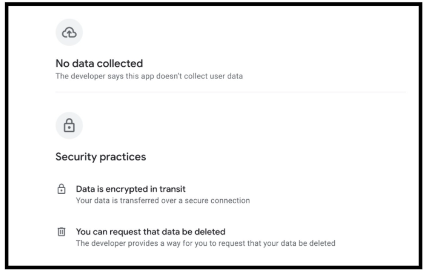Click the word "transit" in the encryption heading
423x271 pixels.
pos(174,189)
